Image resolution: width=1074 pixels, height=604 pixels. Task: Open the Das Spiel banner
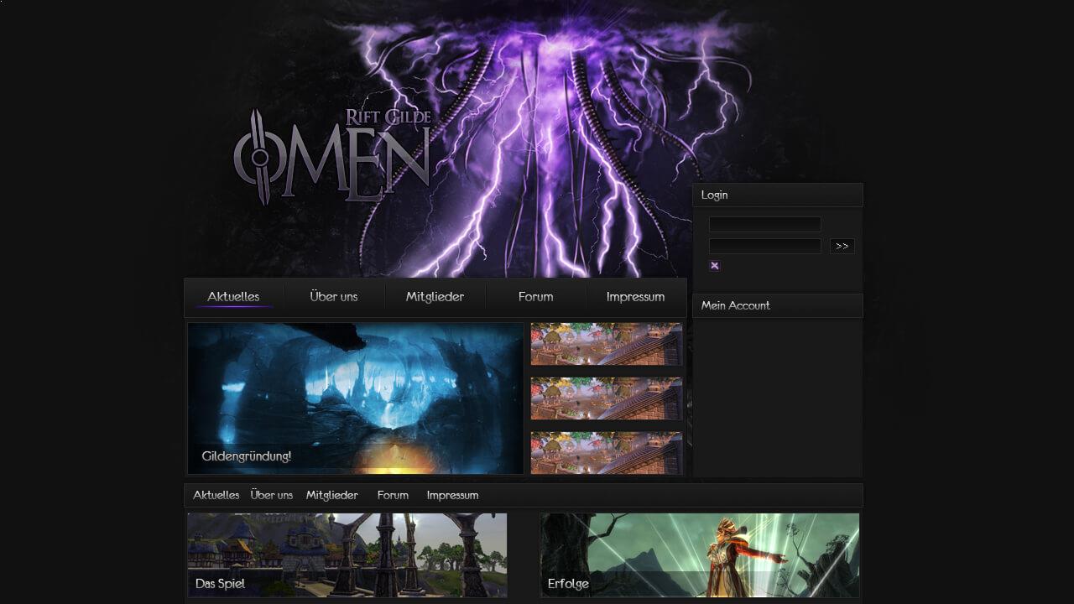pyautogui.click(x=347, y=555)
